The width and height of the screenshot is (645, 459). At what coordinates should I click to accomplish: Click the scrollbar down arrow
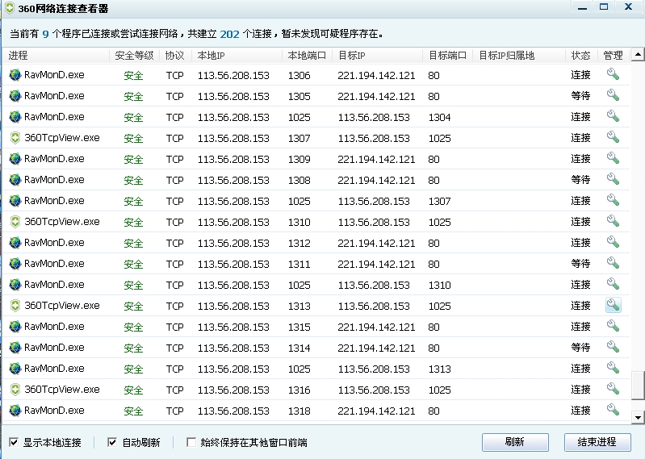point(638,418)
